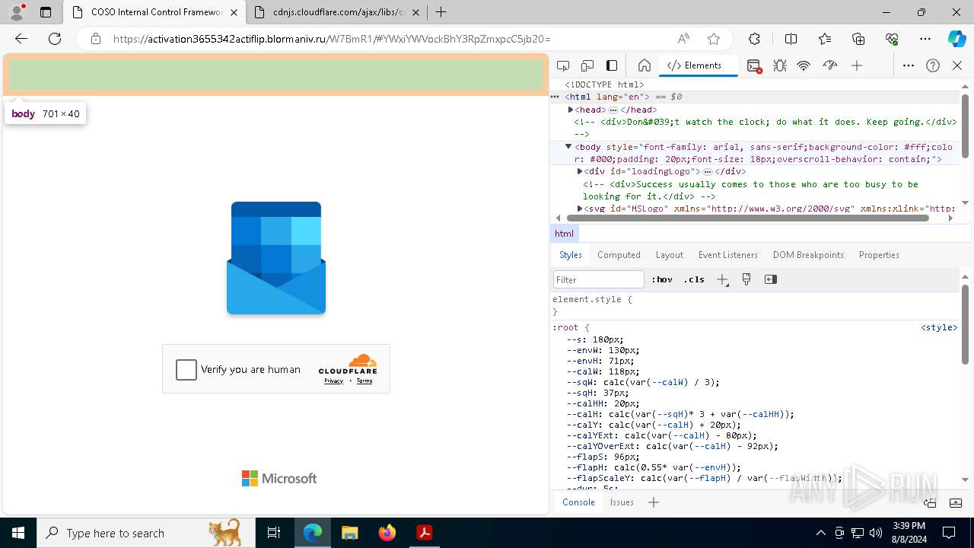The height and width of the screenshot is (548, 974).
Task: Click the three dots beside html element
Action: coord(555,97)
